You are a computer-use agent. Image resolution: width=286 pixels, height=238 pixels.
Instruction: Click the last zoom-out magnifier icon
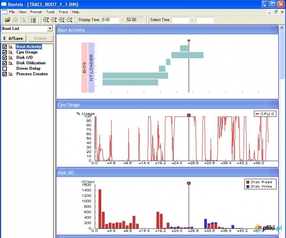70,20
